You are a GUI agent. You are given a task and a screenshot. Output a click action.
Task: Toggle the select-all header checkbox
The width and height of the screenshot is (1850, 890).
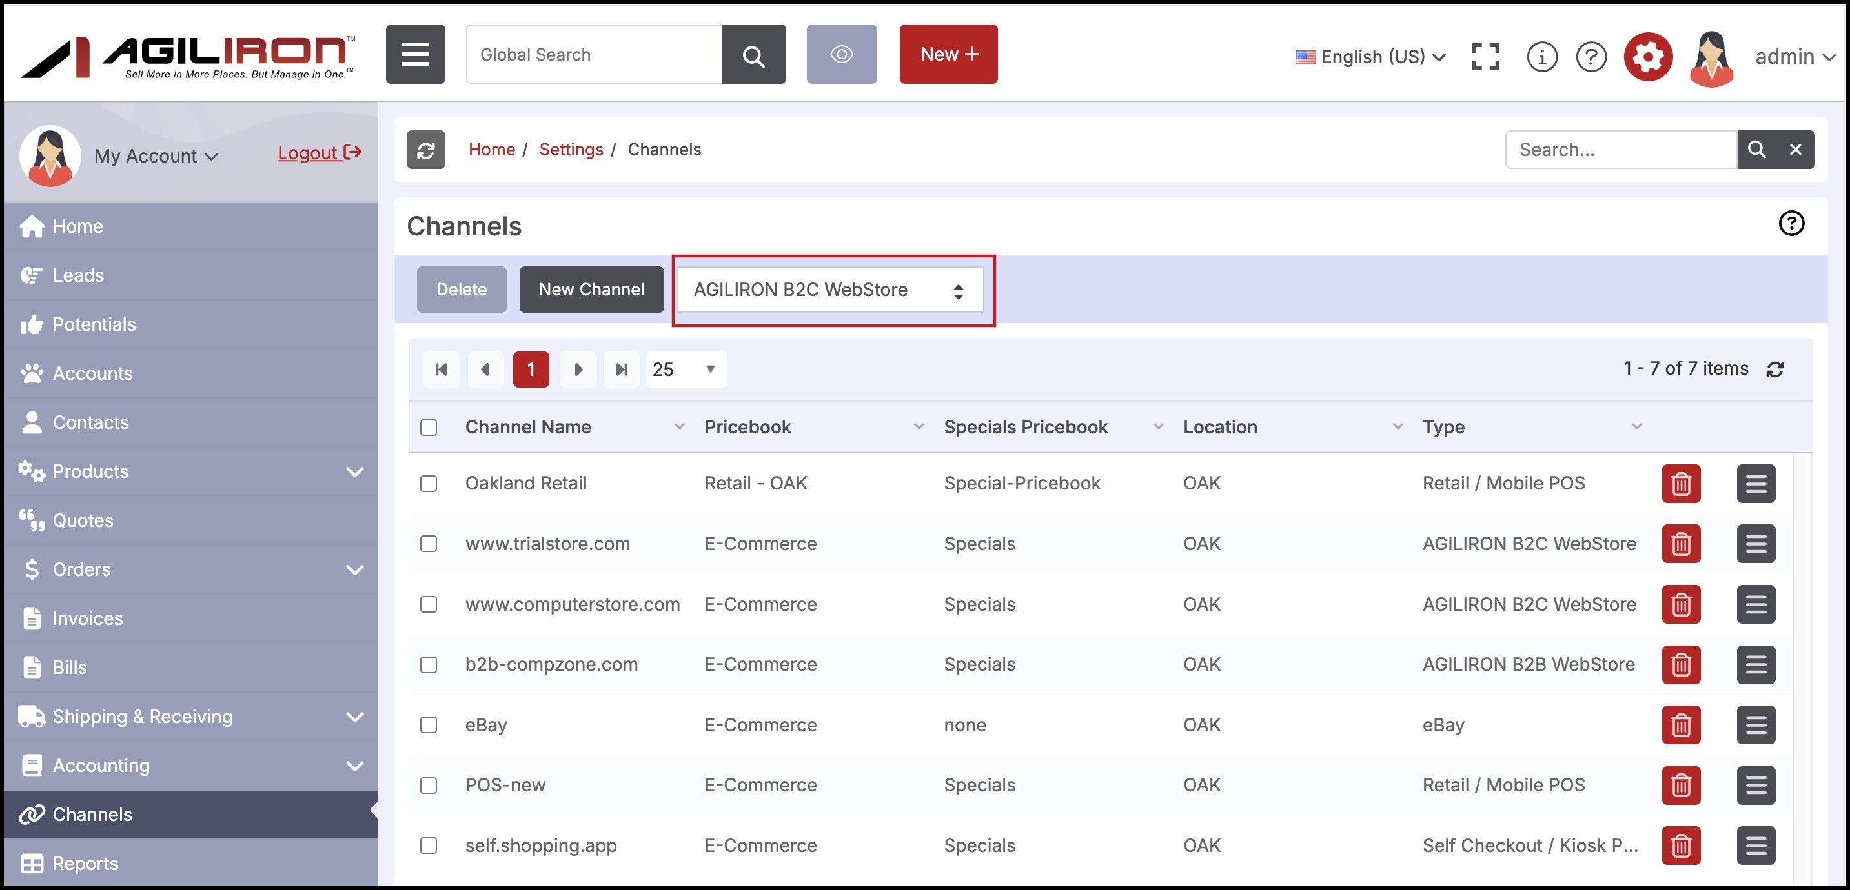click(x=429, y=427)
